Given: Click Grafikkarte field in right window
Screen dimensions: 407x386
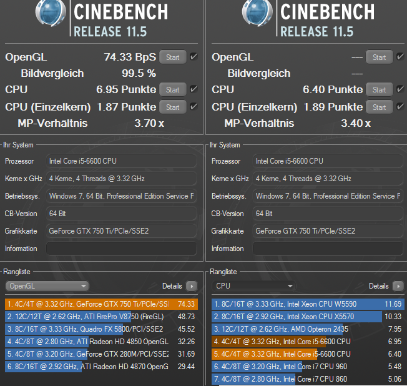Looking at the screenshot, I should tap(328, 231).
